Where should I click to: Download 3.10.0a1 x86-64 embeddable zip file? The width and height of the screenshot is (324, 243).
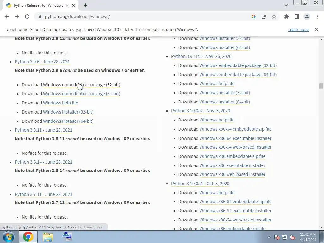tap(235, 202)
